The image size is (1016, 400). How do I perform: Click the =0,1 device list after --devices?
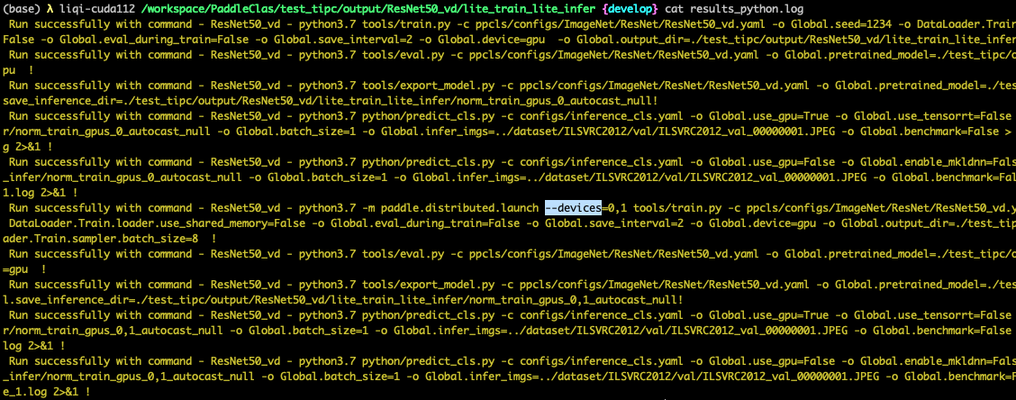click(614, 208)
